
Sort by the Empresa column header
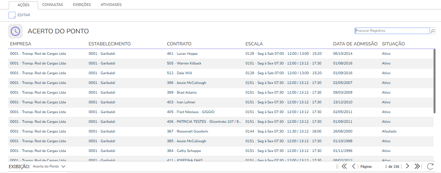21,44
